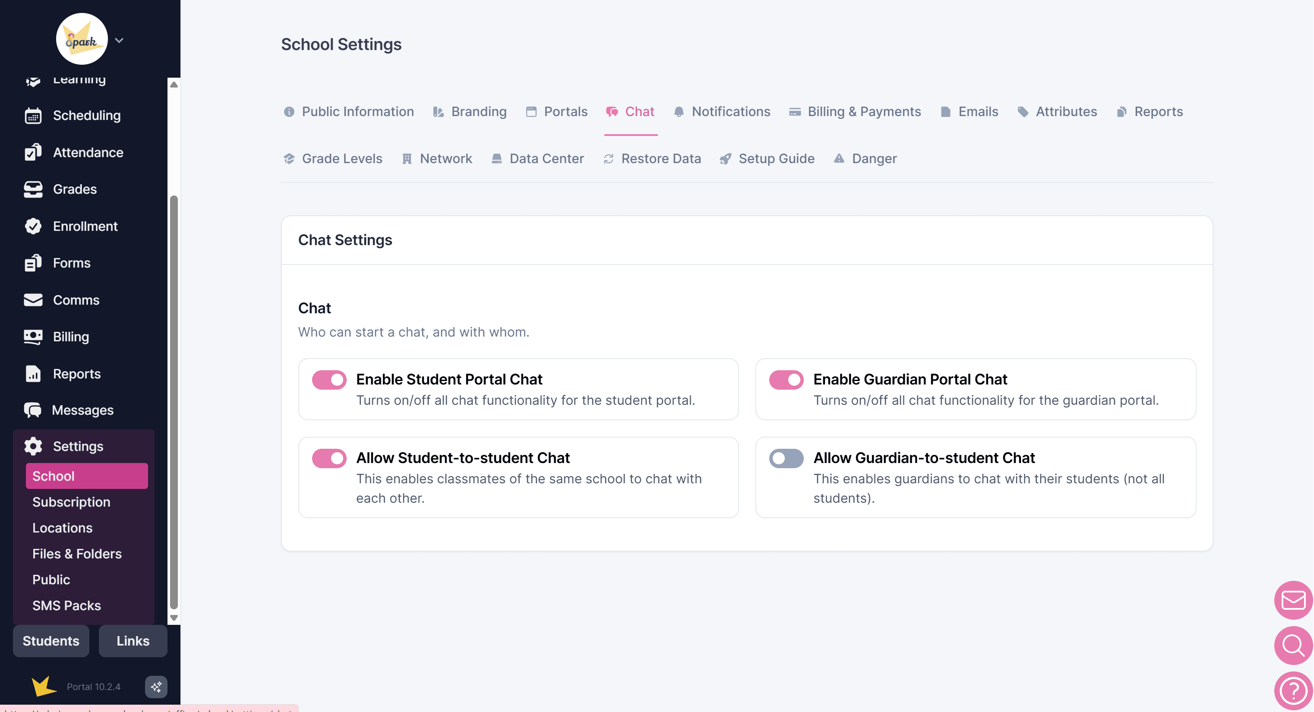The height and width of the screenshot is (712, 1314).
Task: Select the Enrollment badge icon
Action: [33, 226]
